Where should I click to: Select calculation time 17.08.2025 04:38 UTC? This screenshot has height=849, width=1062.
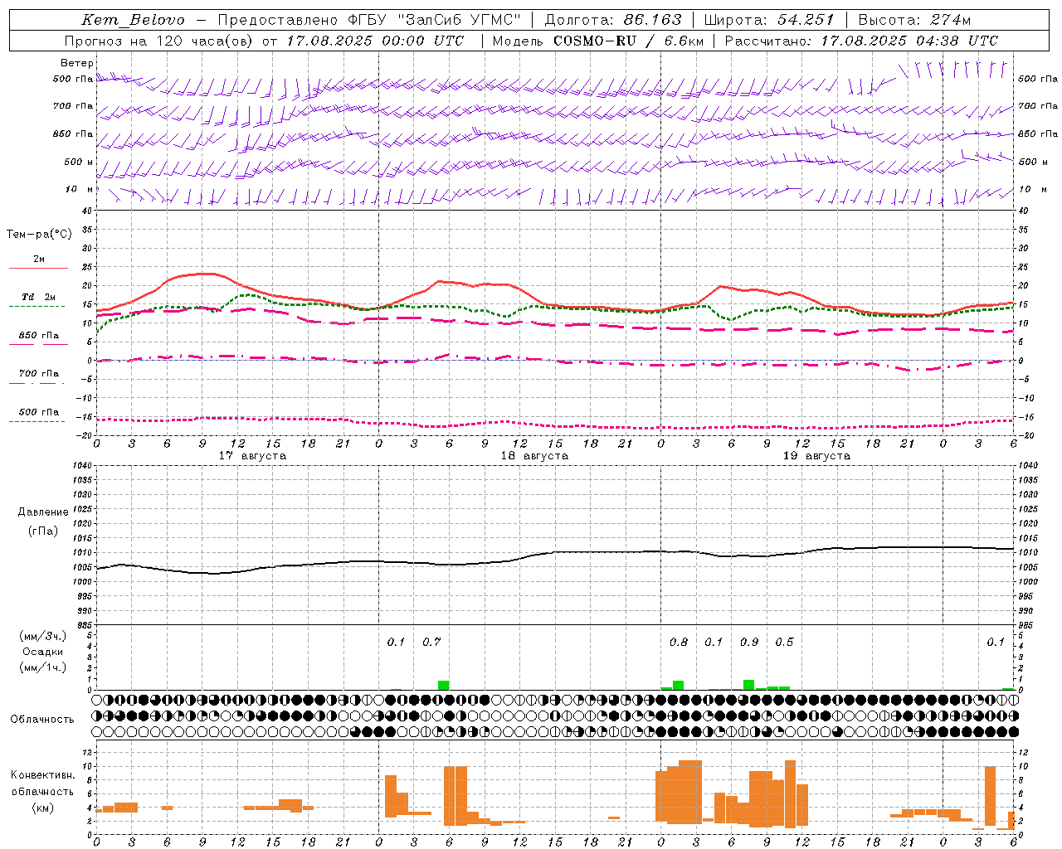coord(909,41)
